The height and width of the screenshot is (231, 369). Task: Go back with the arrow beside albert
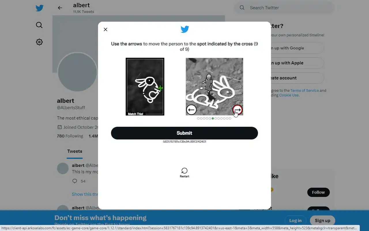tap(60, 8)
